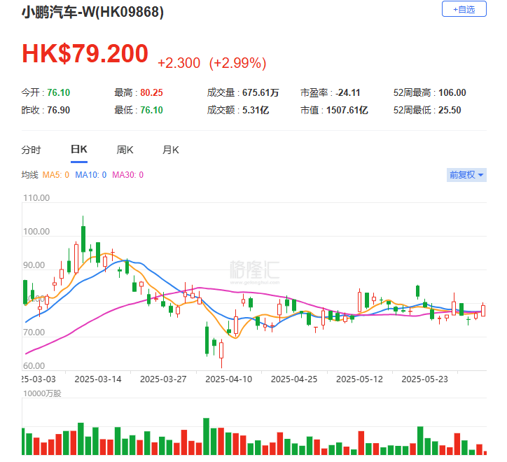Click the 10000万股 volume axis label
The height and width of the screenshot is (462, 507).
[42, 393]
